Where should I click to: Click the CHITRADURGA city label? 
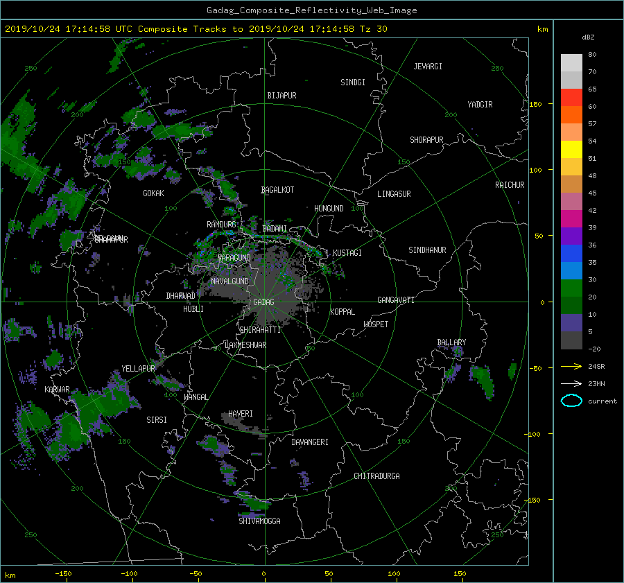click(x=377, y=476)
